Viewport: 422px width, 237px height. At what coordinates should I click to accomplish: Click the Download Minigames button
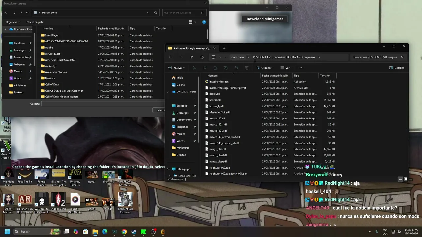(265, 19)
